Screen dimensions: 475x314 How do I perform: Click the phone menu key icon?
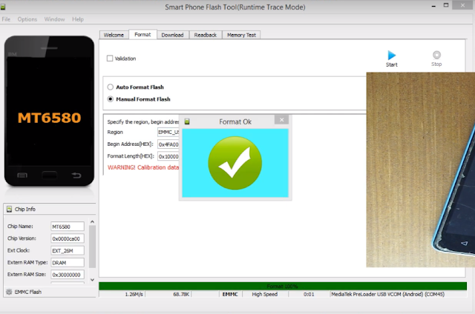[x=22, y=176]
